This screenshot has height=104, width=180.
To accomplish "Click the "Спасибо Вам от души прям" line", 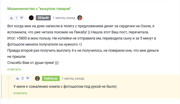I will tap(33, 63).
